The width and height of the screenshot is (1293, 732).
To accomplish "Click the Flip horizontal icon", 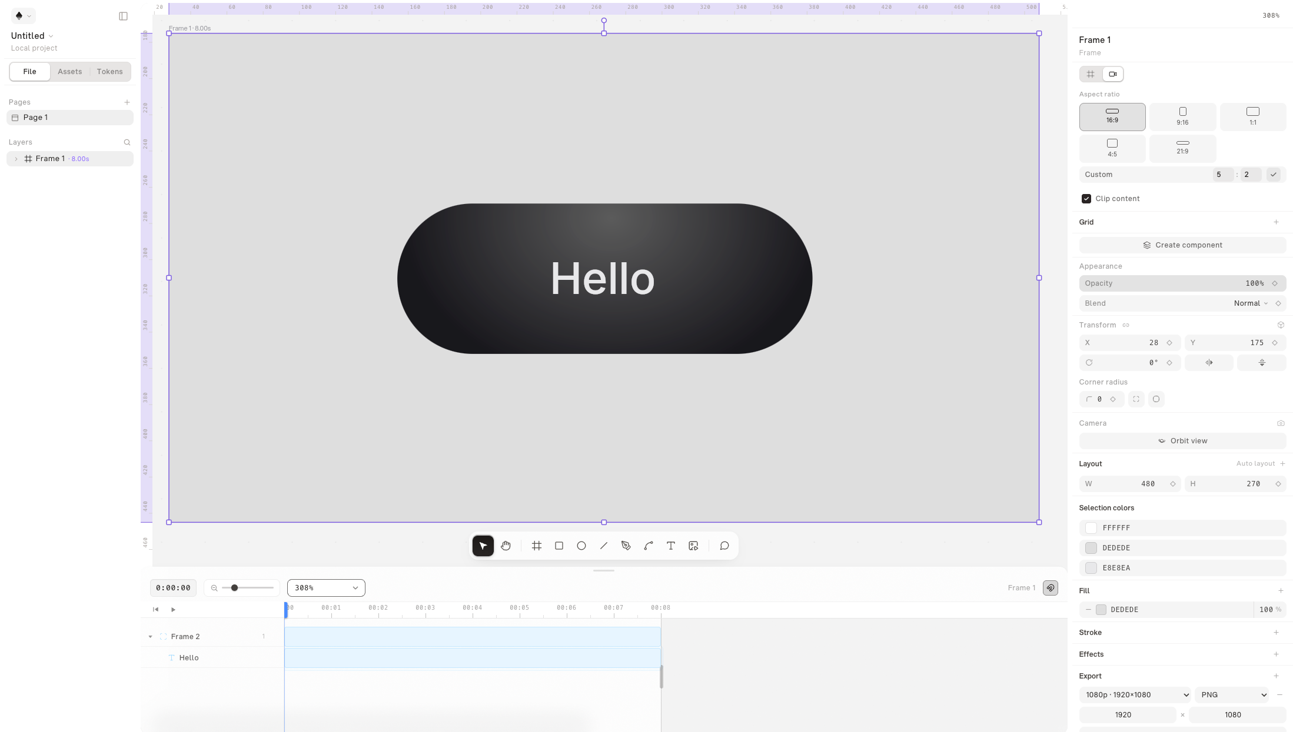I will coord(1209,363).
